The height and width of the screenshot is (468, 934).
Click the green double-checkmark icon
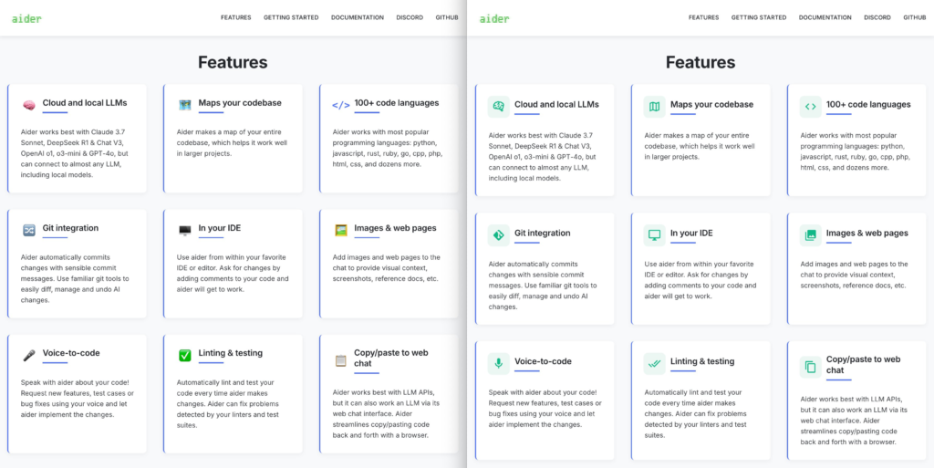(x=654, y=364)
